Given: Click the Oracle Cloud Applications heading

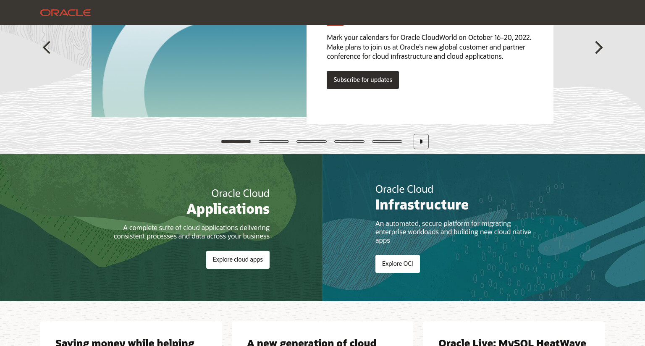Looking at the screenshot, I should click(228, 202).
